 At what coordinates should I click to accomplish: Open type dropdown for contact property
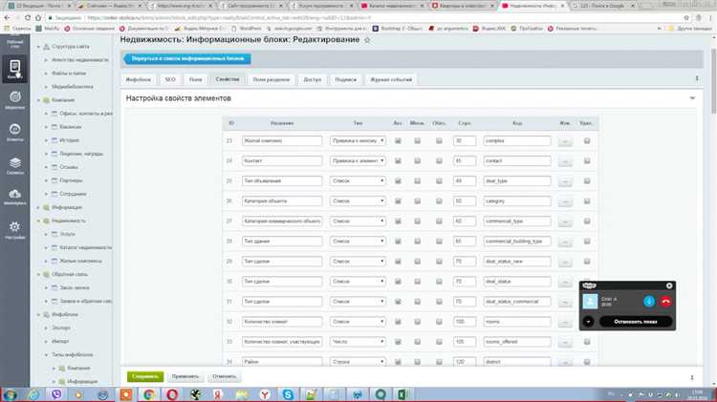358,161
